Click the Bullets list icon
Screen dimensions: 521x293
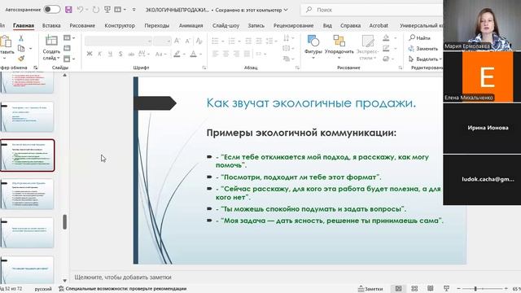click(x=215, y=41)
